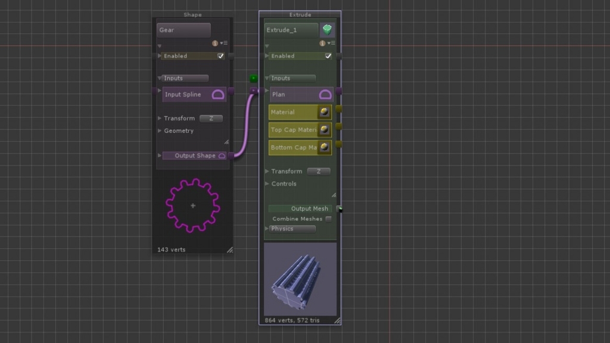Click the Inputs button in Extrude node
This screenshot has width=610, height=343.
pos(292,78)
